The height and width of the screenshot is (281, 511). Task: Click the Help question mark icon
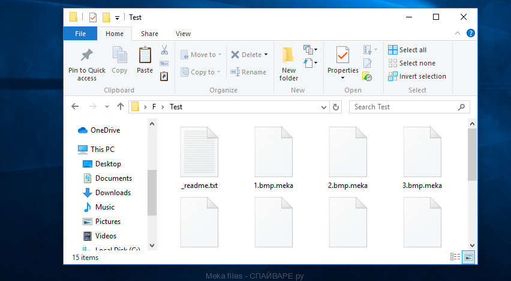(x=471, y=33)
